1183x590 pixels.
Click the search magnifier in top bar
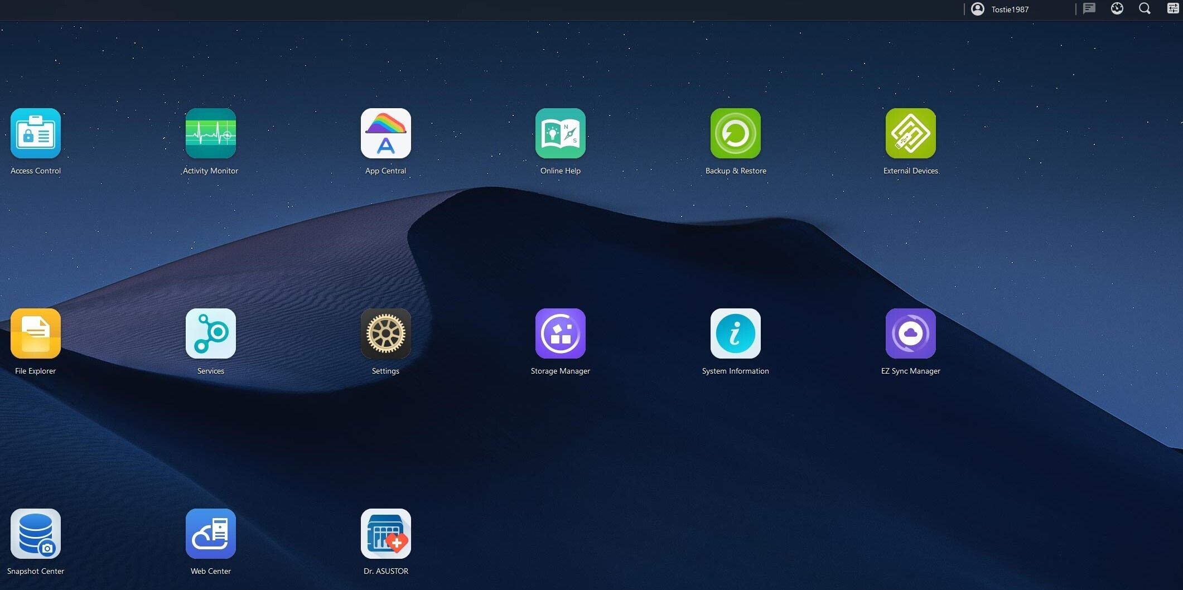click(x=1145, y=8)
